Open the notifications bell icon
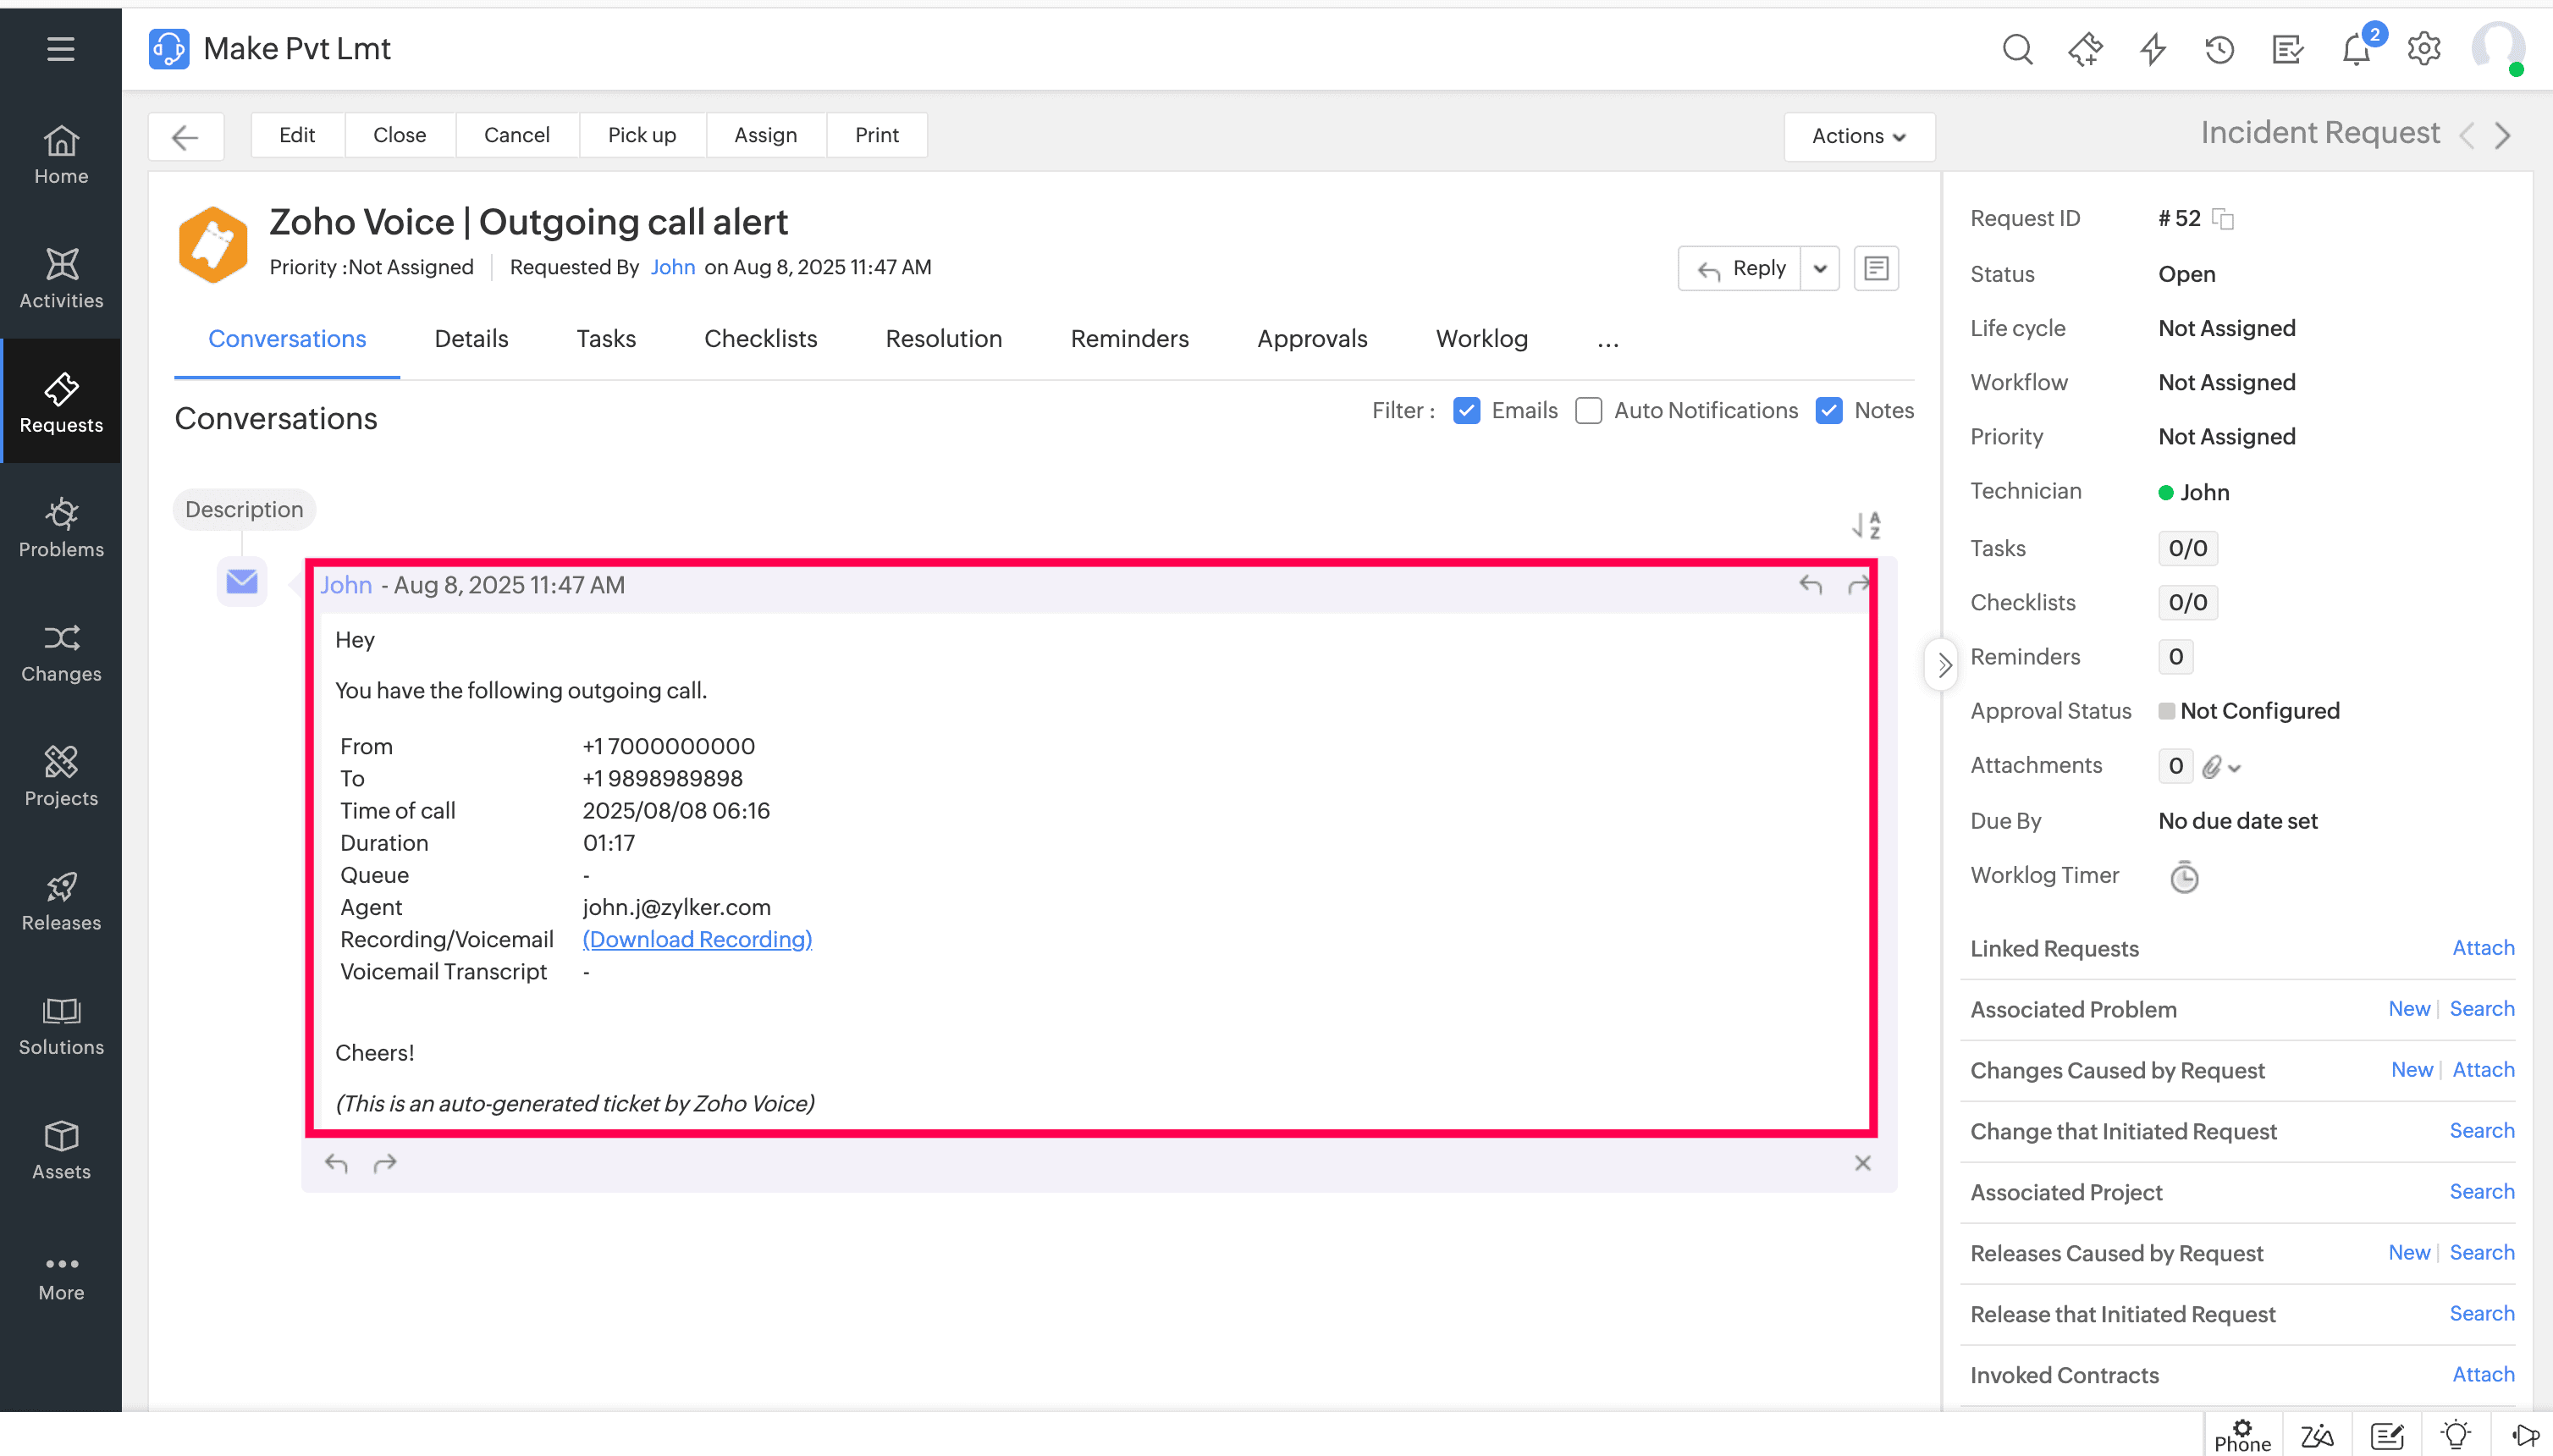This screenshot has width=2553, height=1456. pos(2355,49)
